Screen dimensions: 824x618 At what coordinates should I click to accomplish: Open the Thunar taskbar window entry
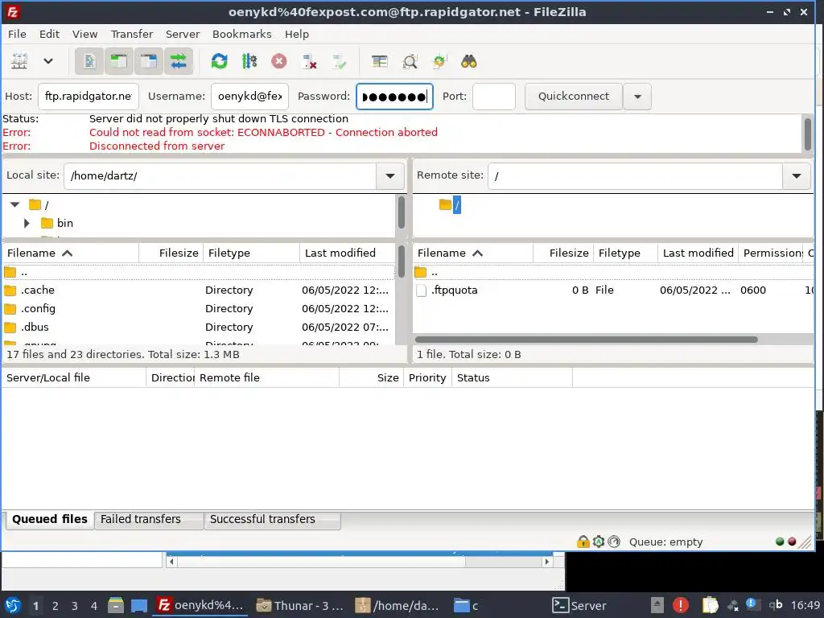point(299,606)
